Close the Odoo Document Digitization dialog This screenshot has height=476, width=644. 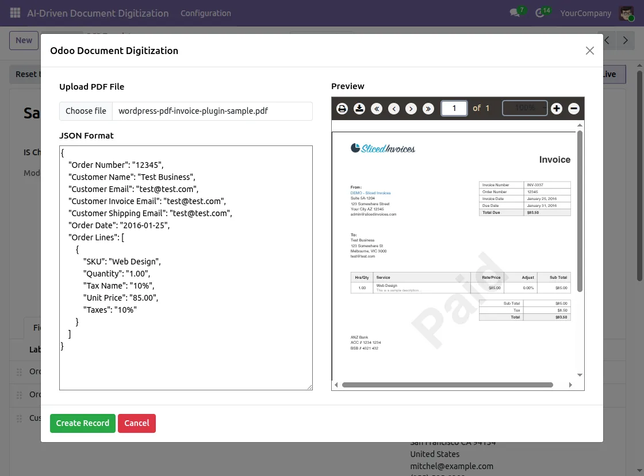(590, 51)
